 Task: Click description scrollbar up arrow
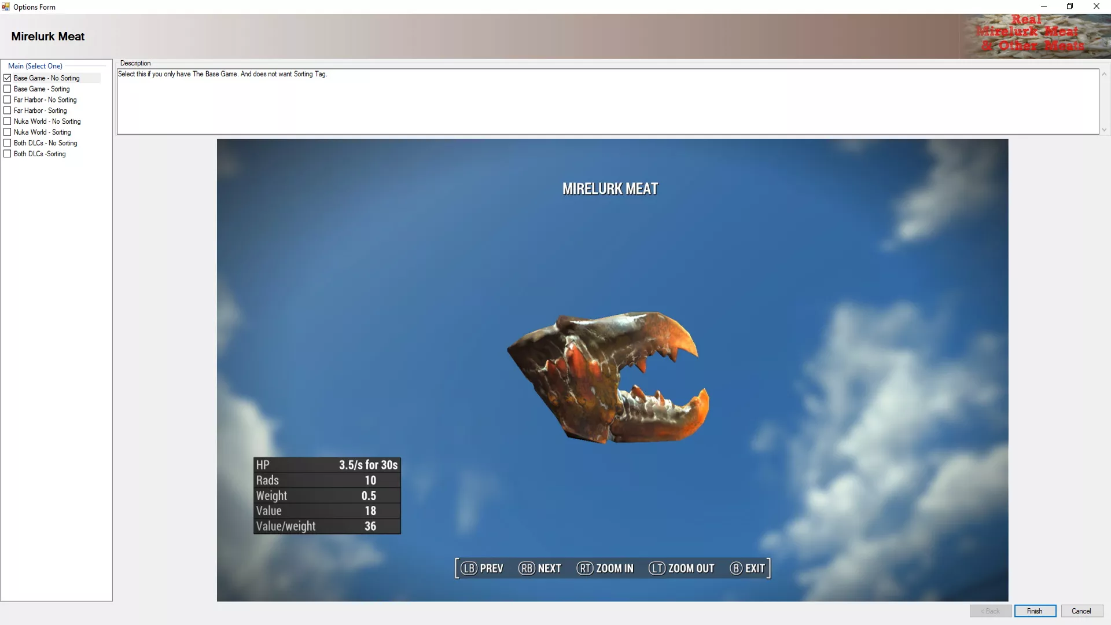(1104, 74)
